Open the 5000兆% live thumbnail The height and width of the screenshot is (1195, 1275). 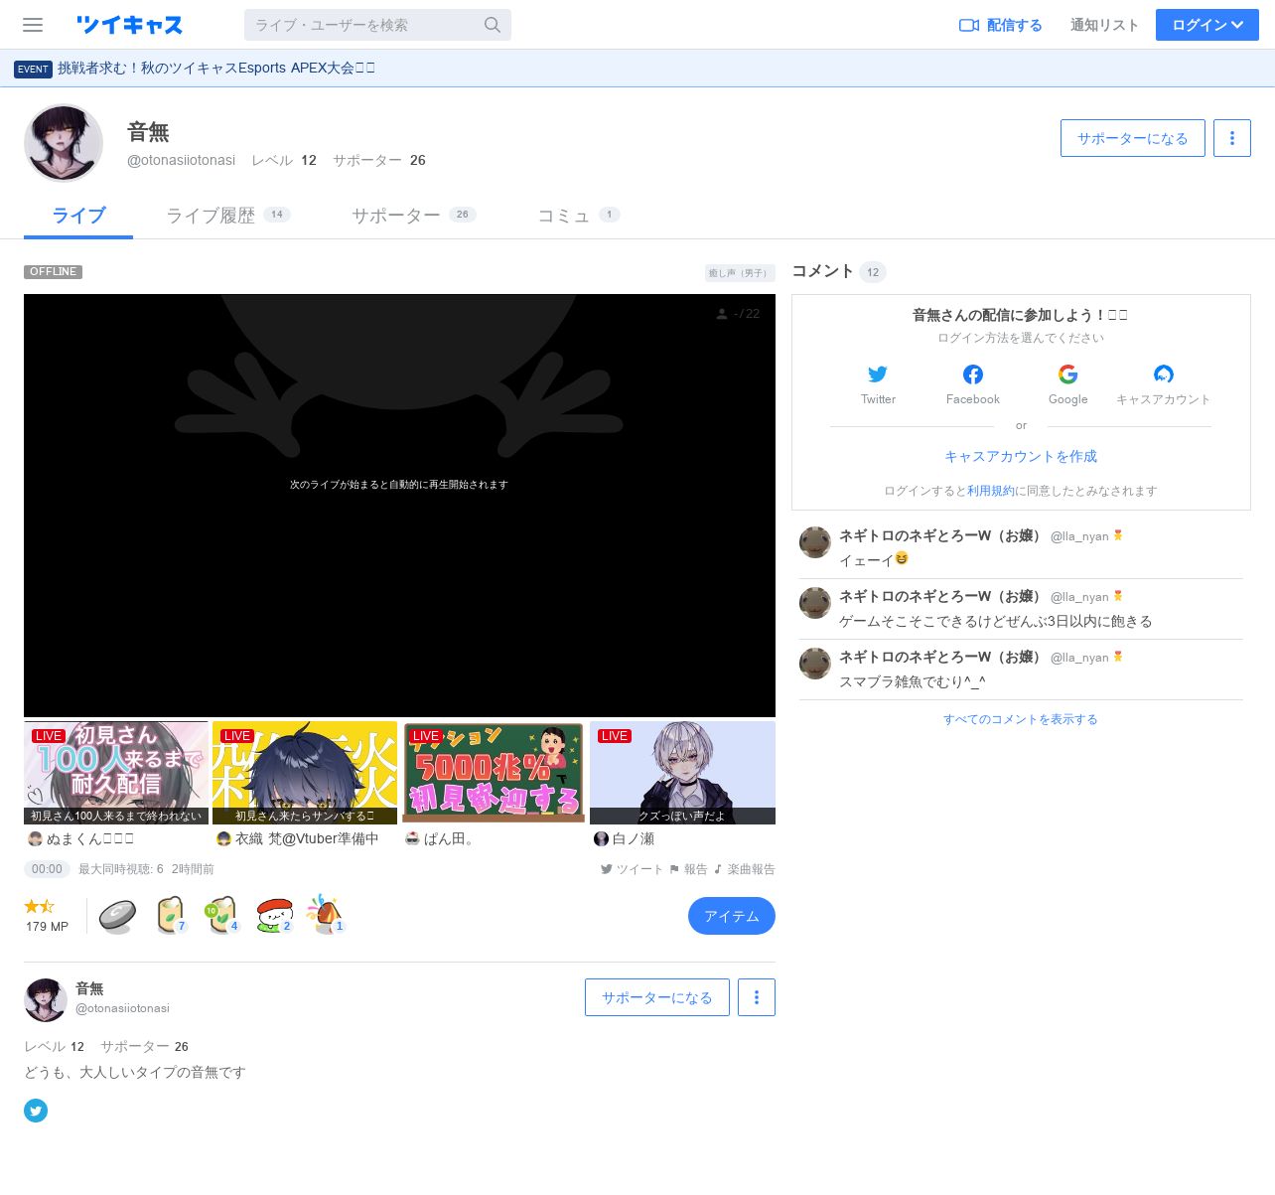(x=494, y=773)
